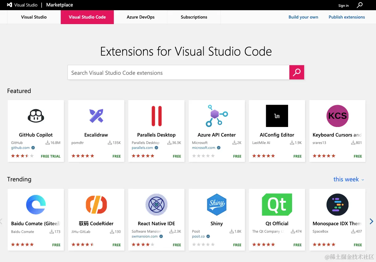
Task: Click the Qt Official download count icon
Action: tap(293, 231)
